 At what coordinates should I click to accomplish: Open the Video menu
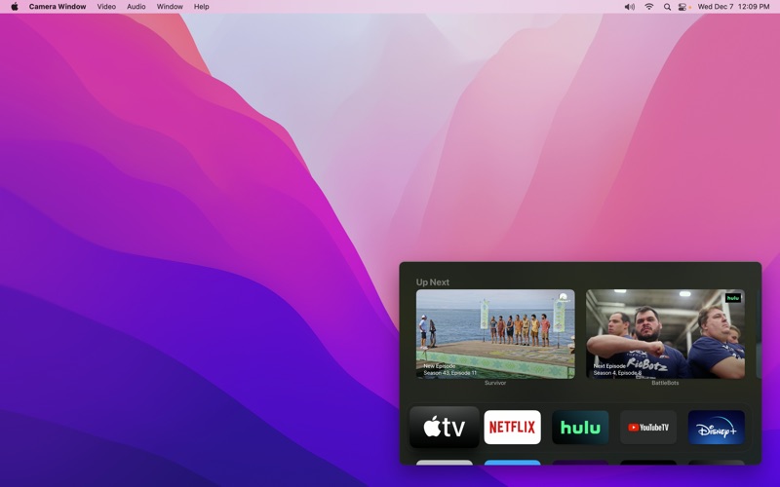coord(106,7)
